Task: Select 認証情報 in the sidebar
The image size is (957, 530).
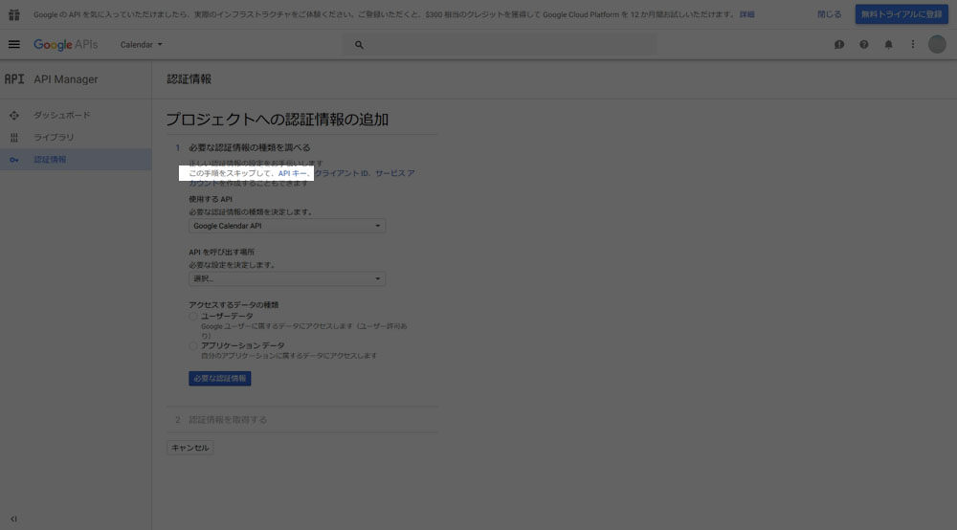Action: [x=50, y=160]
